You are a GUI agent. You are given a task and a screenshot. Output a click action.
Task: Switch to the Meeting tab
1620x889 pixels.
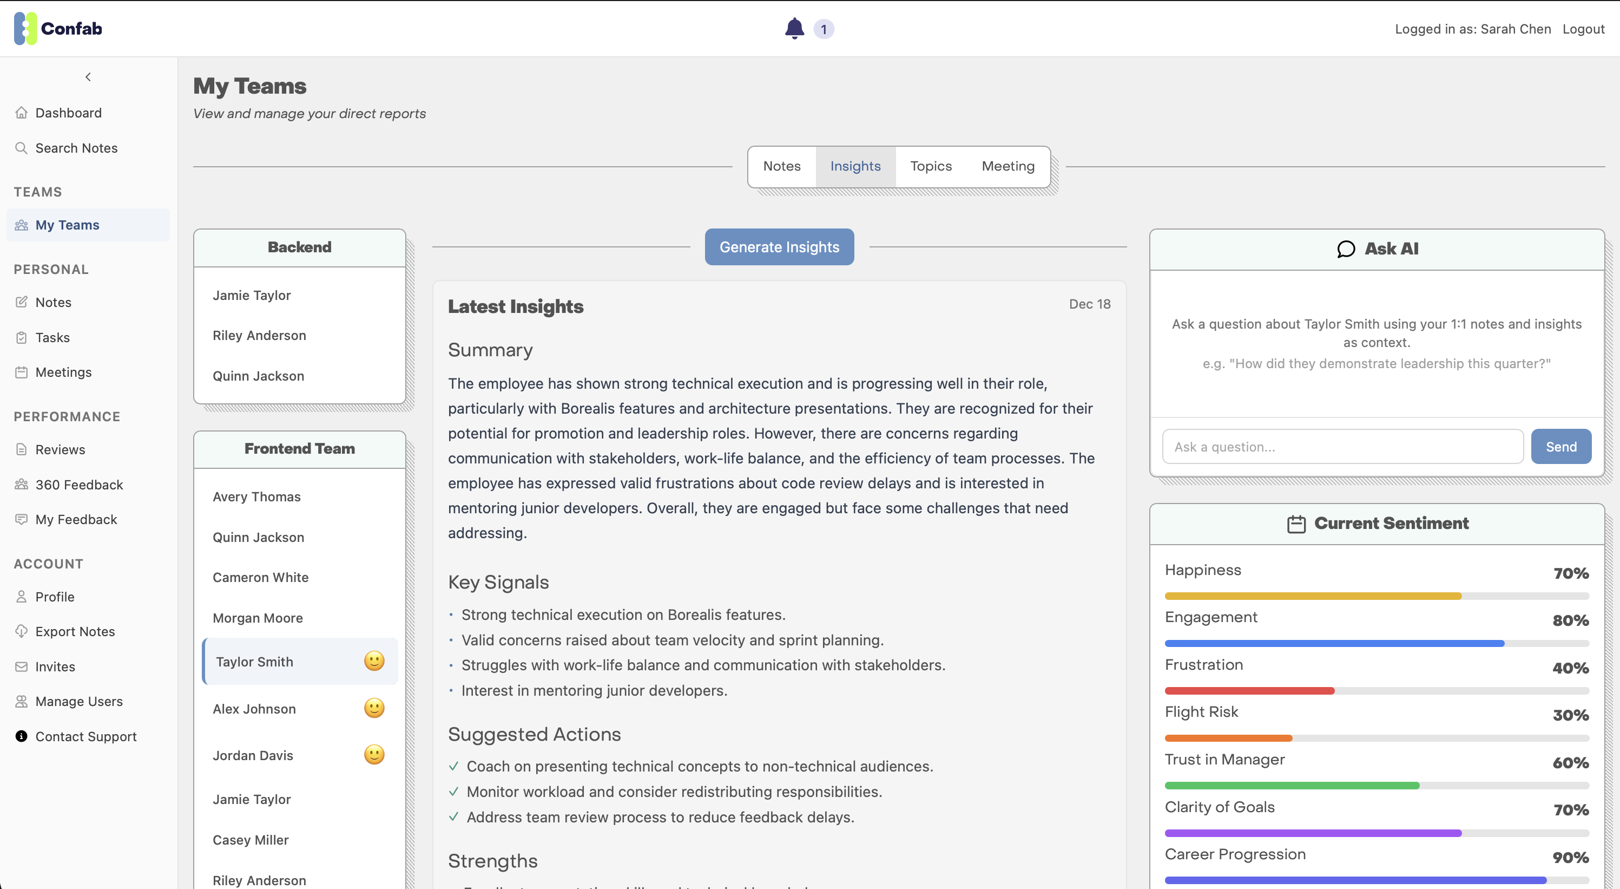(1007, 166)
